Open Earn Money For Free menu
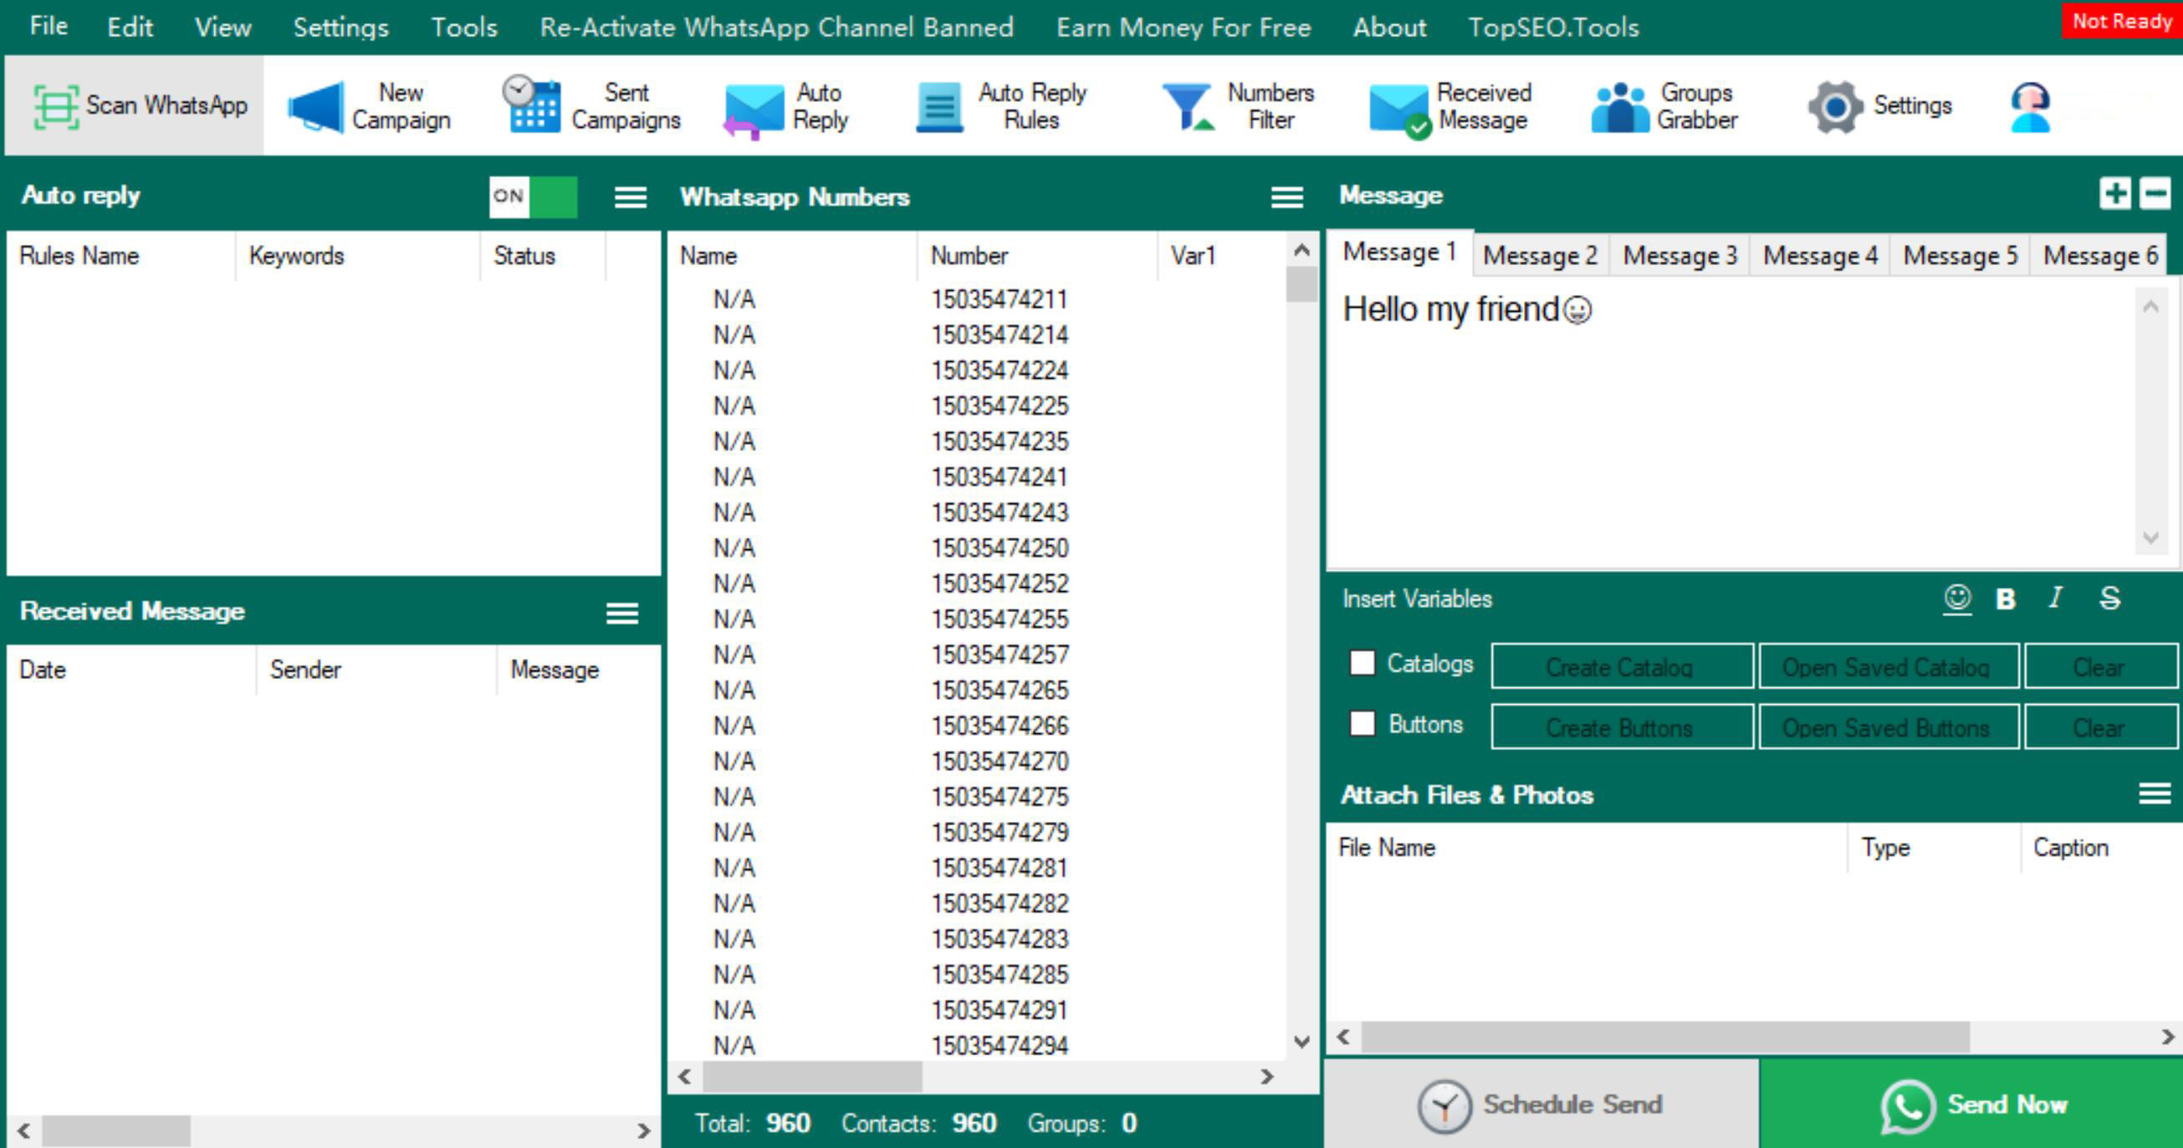 [x=1183, y=27]
